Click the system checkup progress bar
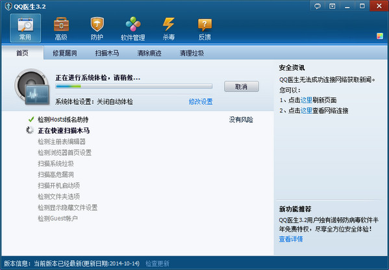The height and width of the screenshot is (270, 389). click(x=134, y=86)
